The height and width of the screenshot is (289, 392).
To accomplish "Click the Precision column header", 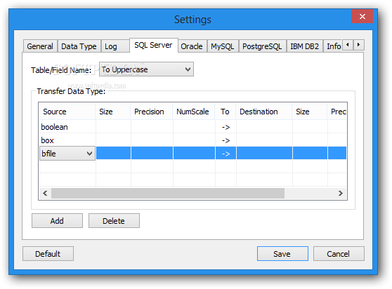I will (x=152, y=112).
